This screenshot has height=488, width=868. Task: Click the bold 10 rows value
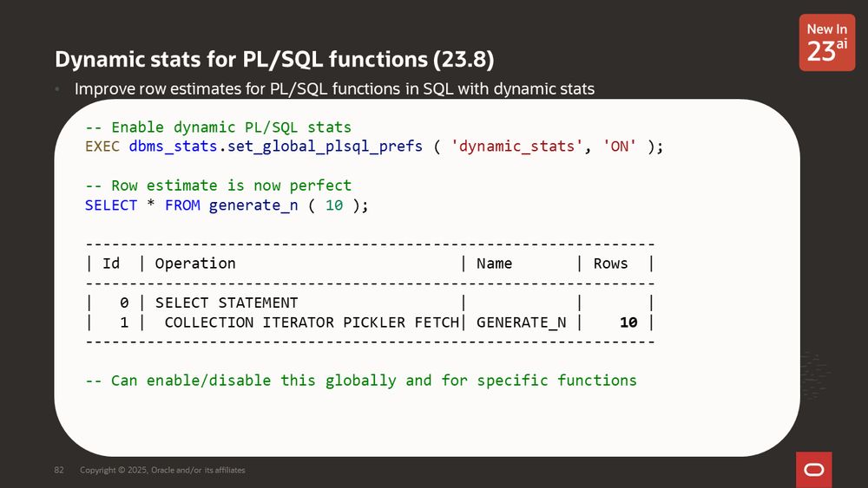point(628,322)
